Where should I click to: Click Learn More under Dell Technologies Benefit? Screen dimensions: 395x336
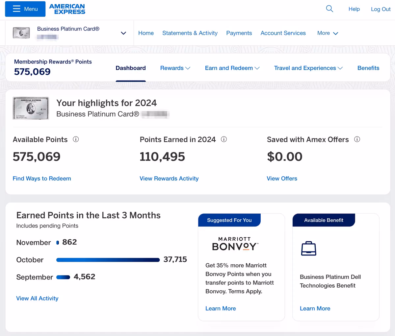(x=315, y=309)
